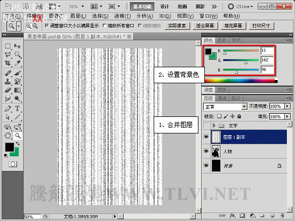
Task: Select the Eraser tool
Action: pyautogui.click(x=7, y=90)
